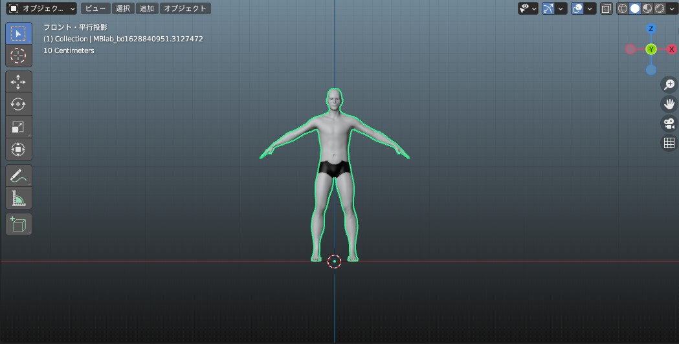
Task: Click the "10 Centimeters" grid scale text
Action: (x=69, y=50)
